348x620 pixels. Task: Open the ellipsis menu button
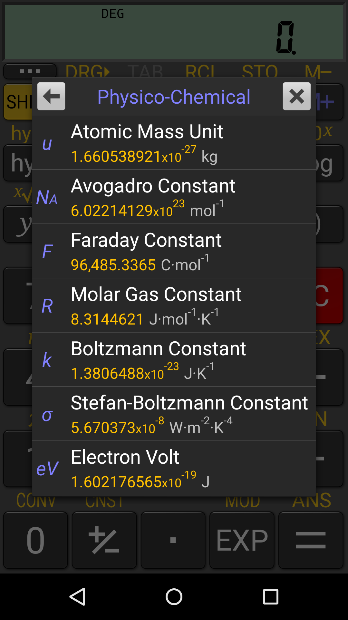(30, 72)
